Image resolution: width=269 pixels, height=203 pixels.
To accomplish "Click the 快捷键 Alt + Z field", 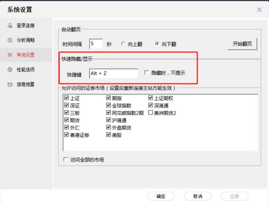I will (x=114, y=74).
